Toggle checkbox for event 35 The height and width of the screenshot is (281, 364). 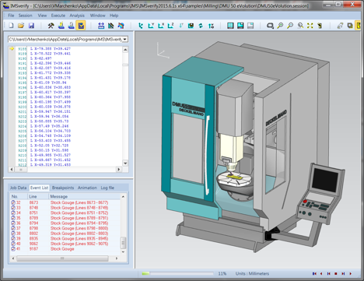coord(13,218)
